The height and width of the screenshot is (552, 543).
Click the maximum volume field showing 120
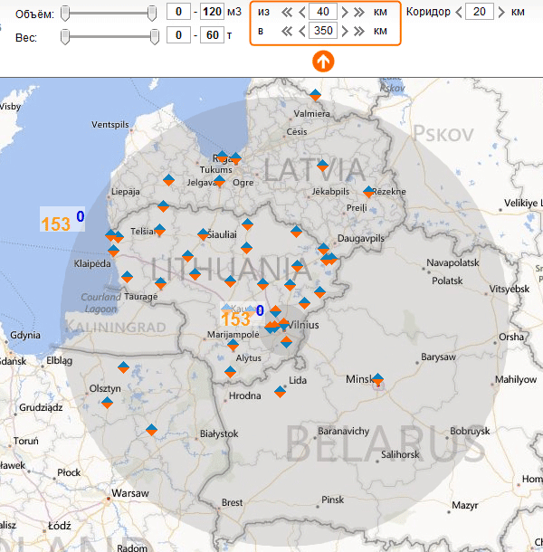(211, 13)
